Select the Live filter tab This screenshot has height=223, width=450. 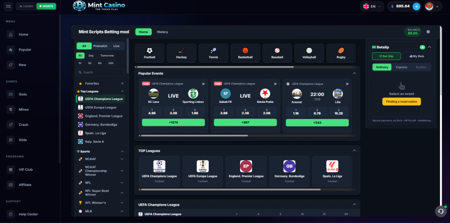pos(116,46)
